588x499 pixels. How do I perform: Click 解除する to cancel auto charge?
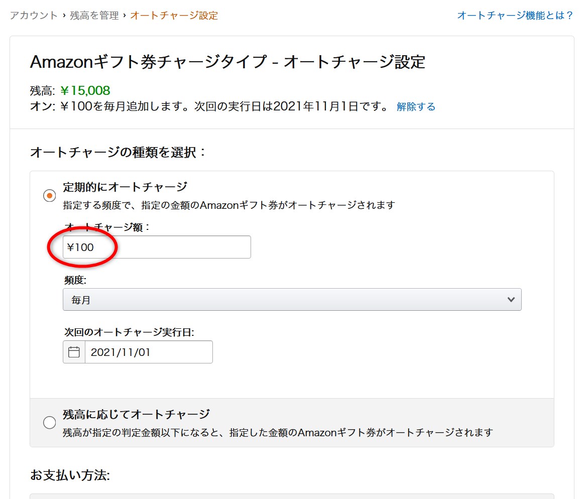(416, 107)
